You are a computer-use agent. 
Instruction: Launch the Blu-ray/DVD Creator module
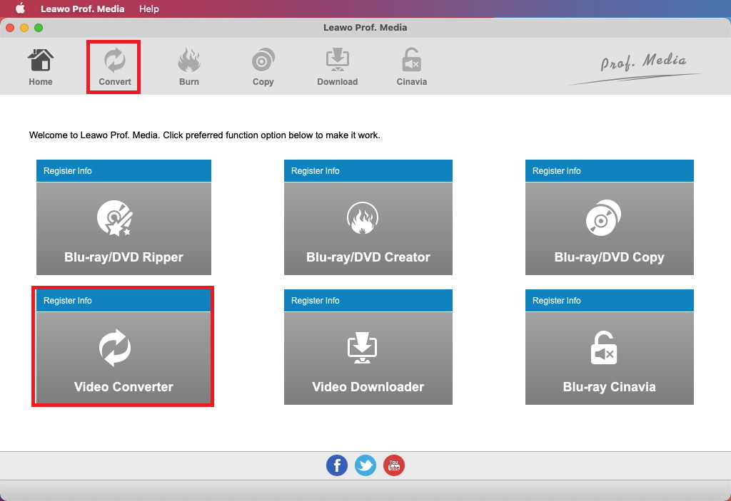pos(368,229)
